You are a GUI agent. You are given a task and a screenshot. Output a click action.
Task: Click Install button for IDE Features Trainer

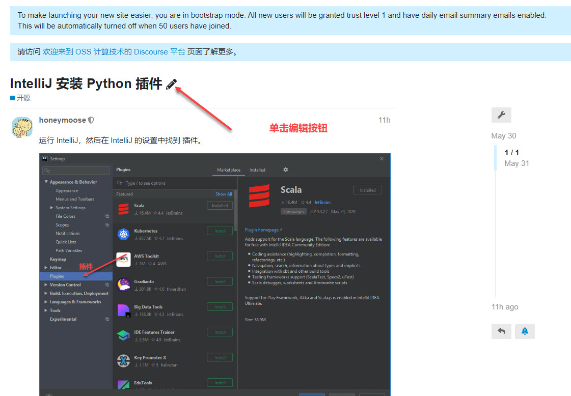[x=220, y=332]
